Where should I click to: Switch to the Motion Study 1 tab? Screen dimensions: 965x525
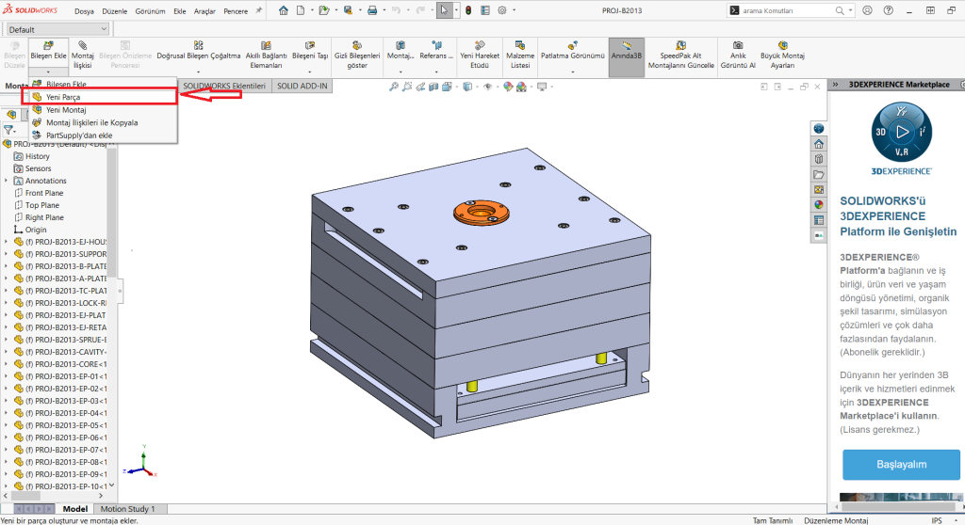point(127,509)
